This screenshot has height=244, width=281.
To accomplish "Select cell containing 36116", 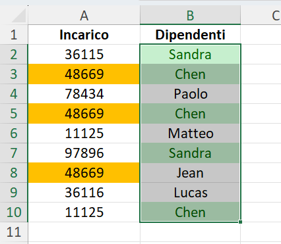I will pyautogui.click(x=84, y=192).
